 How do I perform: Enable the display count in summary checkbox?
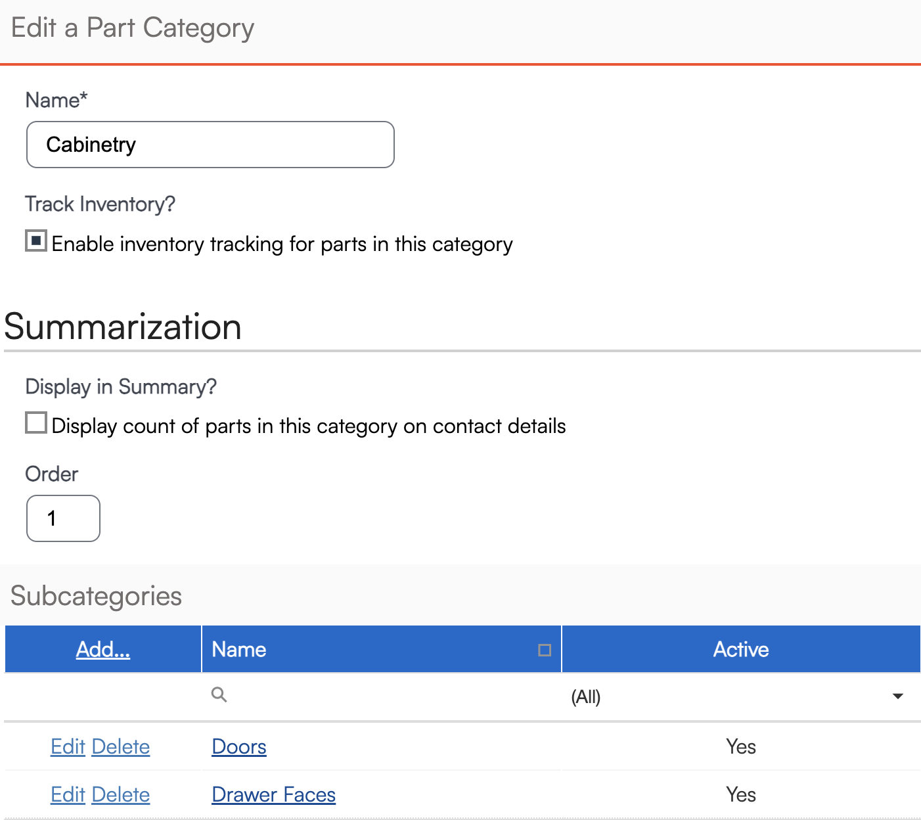[36, 423]
